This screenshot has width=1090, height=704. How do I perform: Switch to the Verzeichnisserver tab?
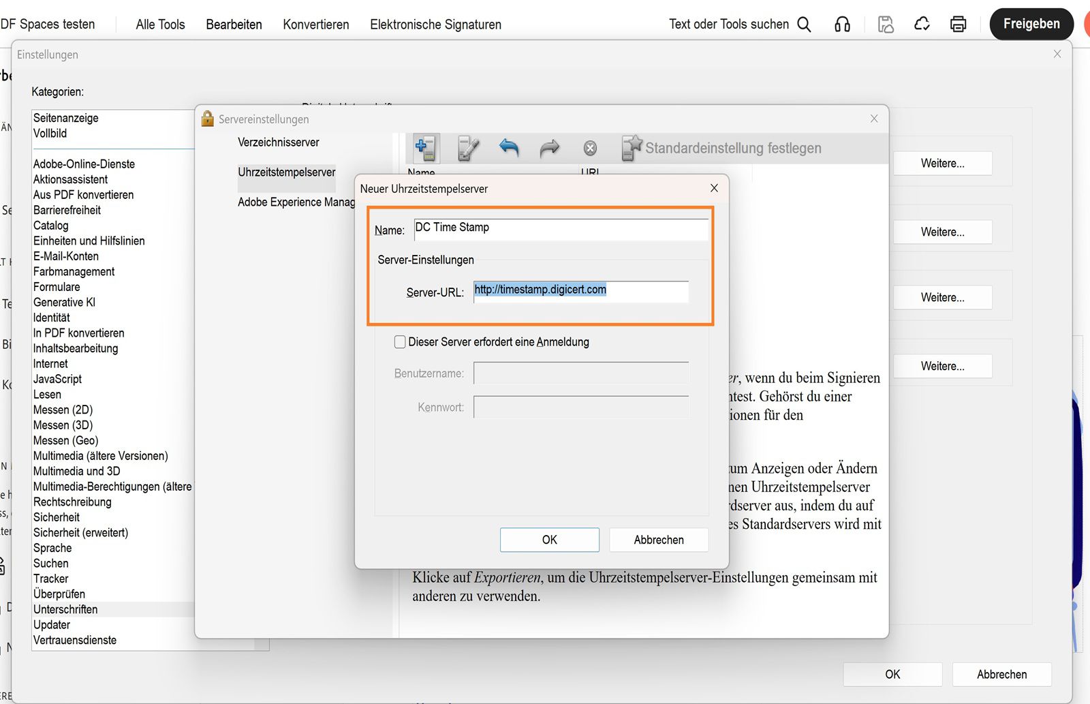pyautogui.click(x=278, y=142)
